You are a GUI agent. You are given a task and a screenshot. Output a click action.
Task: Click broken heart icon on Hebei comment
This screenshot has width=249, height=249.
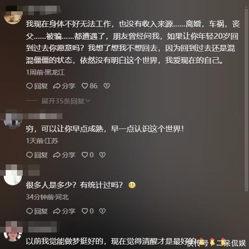pos(102,211)
